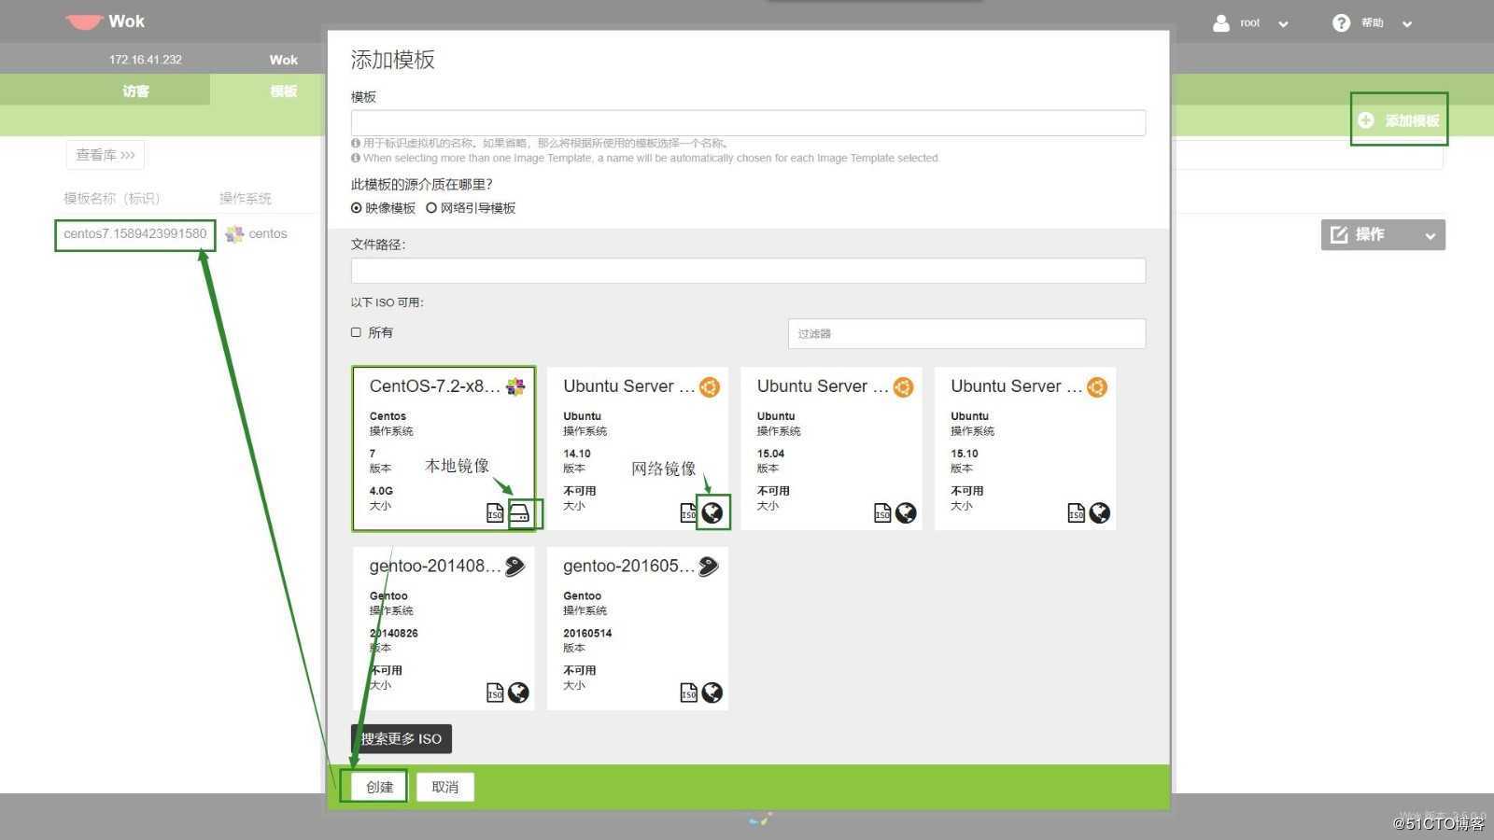This screenshot has height=840, width=1494.
Task: Click the help question mark icon
Action: (x=1341, y=23)
